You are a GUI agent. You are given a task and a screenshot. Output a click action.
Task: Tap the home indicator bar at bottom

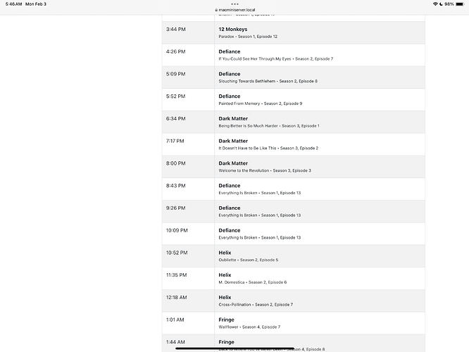pyautogui.click(x=234, y=347)
